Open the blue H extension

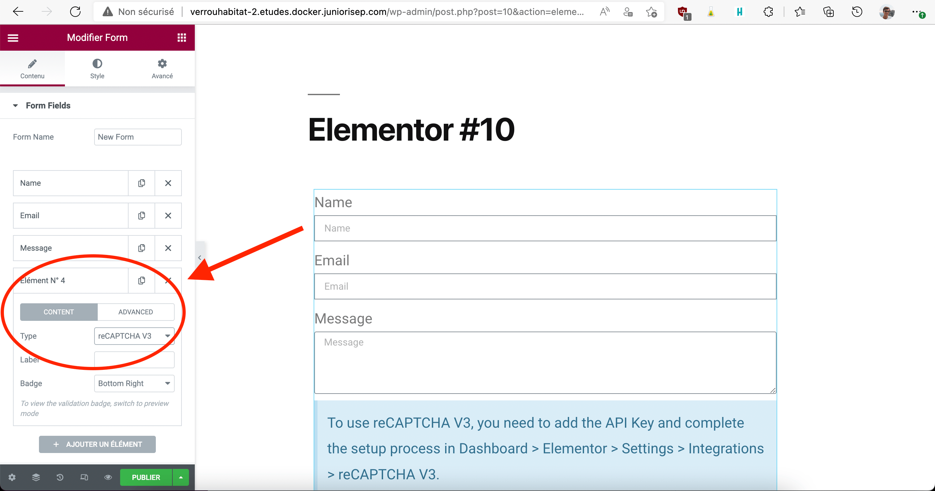pos(739,12)
